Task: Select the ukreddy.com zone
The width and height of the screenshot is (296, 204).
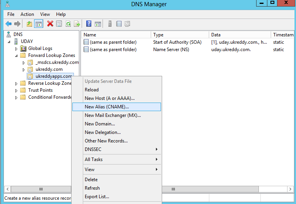Action: [49, 69]
